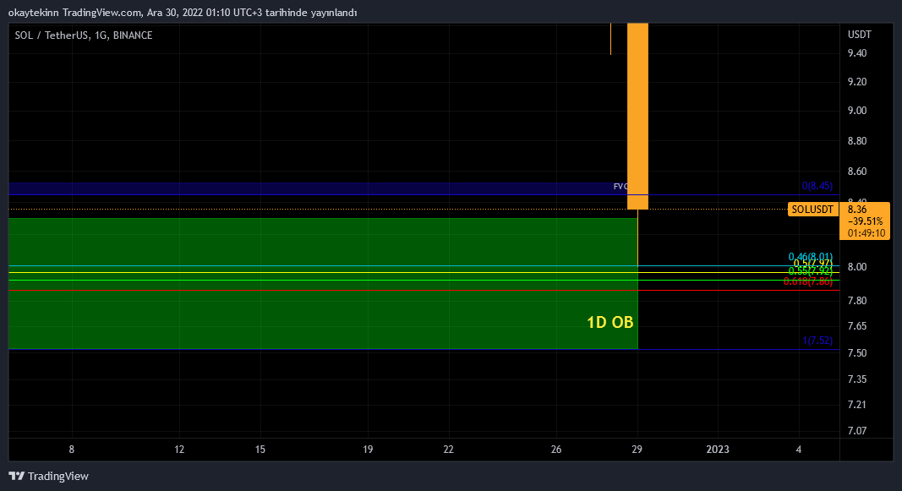Viewport: 902px width, 491px height.
Task: Click date label 12 on the time axis
Action: click(x=179, y=450)
